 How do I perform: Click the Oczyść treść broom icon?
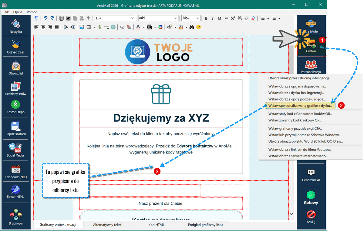tap(15, 45)
